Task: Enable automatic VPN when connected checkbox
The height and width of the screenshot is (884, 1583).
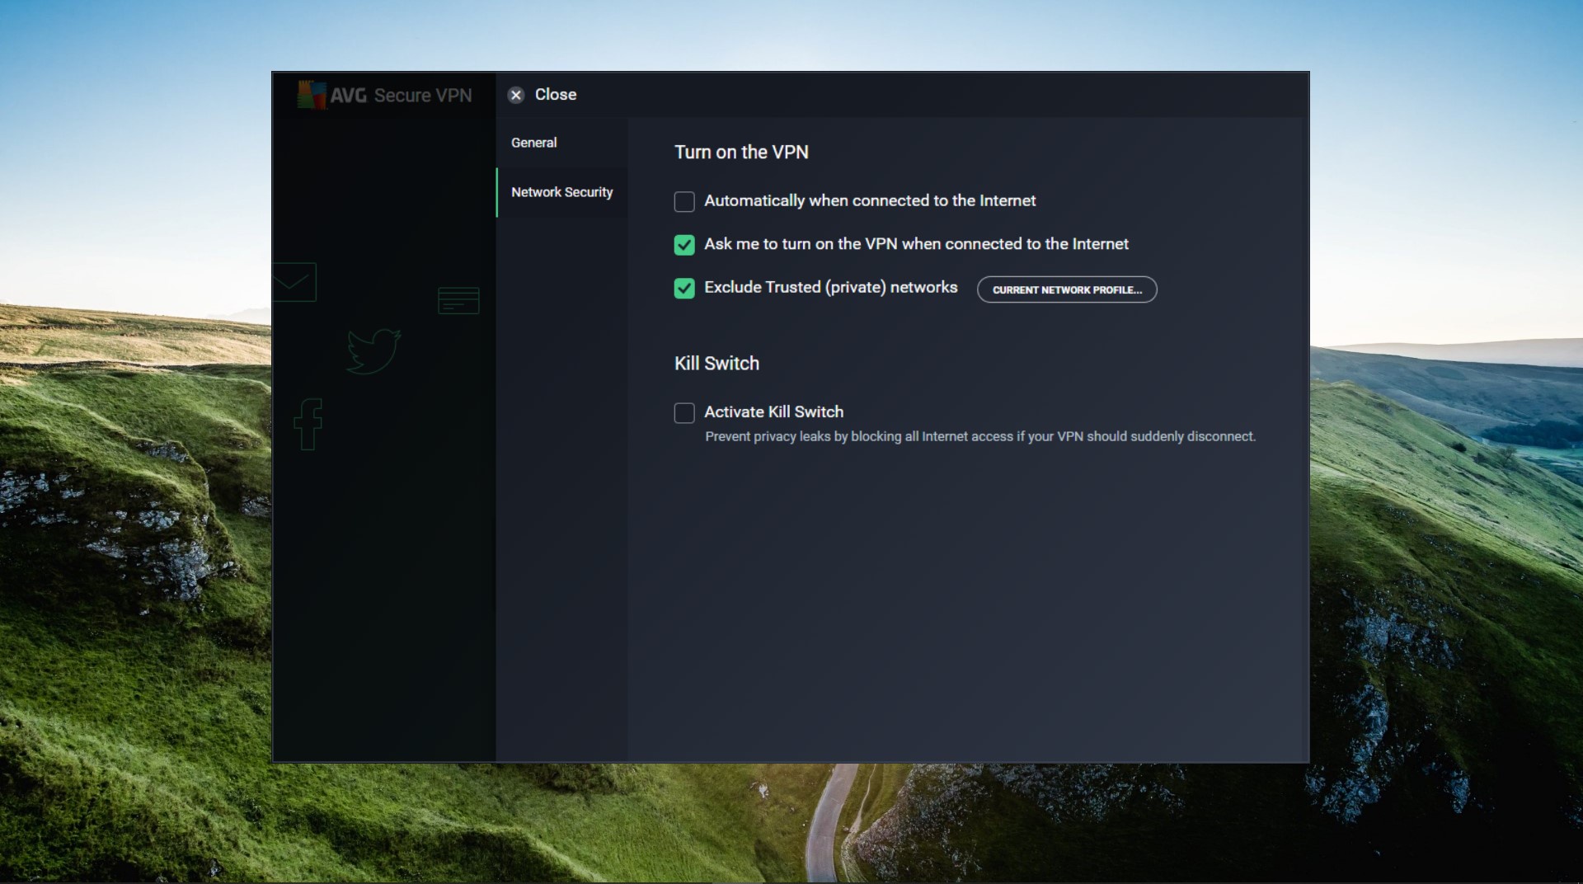Action: pos(684,201)
